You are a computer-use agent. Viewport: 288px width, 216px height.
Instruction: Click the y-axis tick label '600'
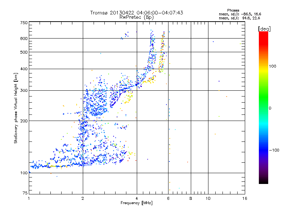coord(24,39)
